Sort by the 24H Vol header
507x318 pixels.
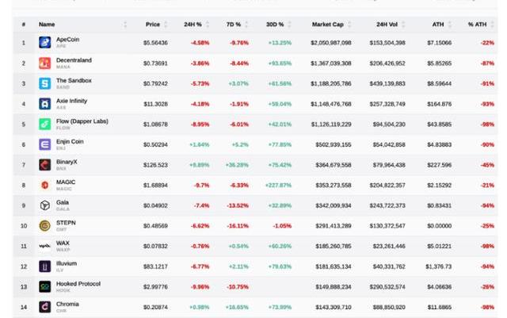pyautogui.click(x=387, y=25)
